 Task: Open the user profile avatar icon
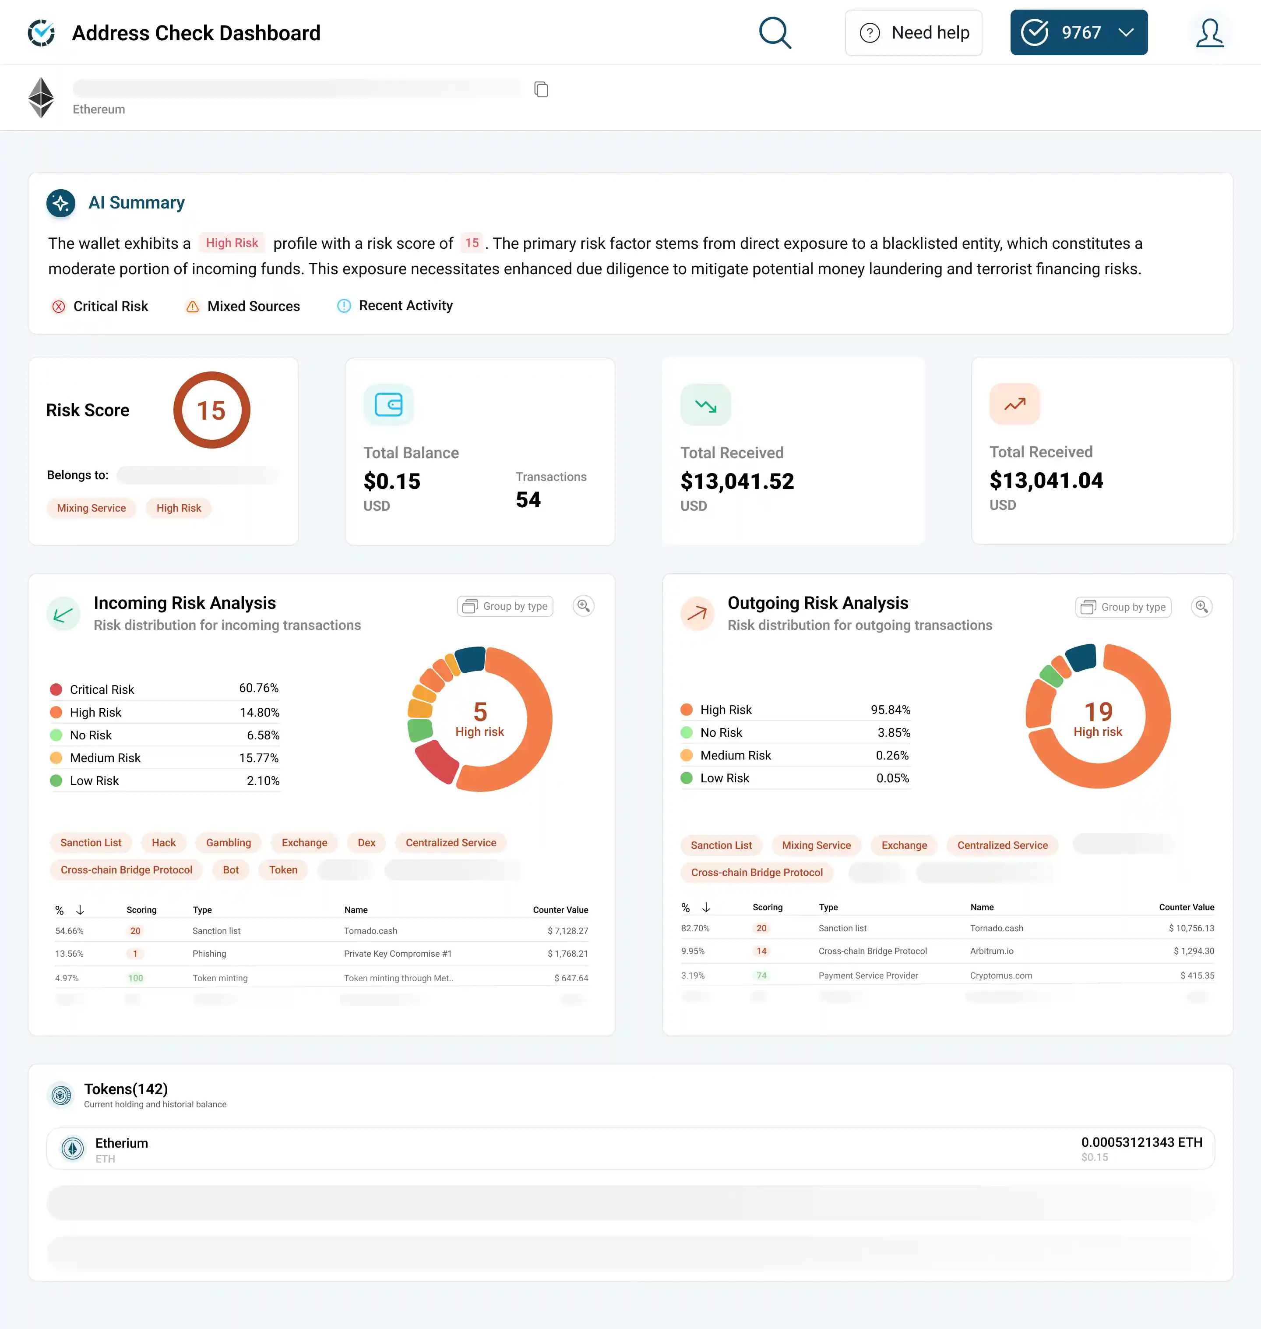(x=1209, y=33)
